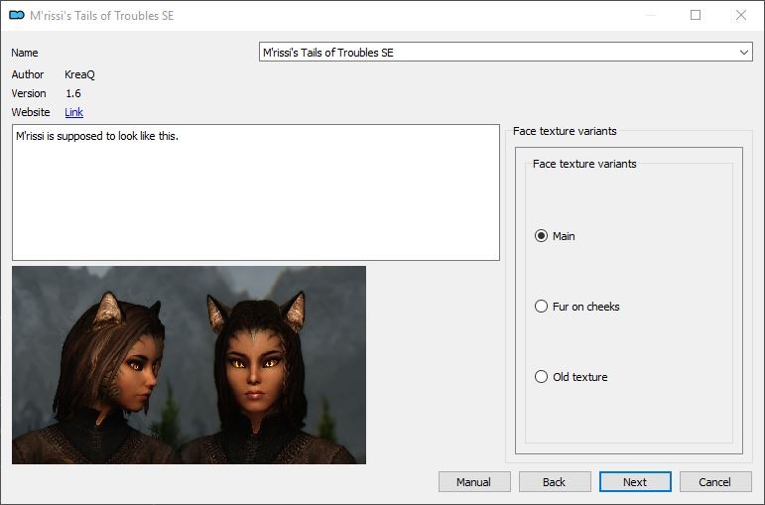Click the 'Website' label
This screenshot has width=765, height=505.
click(30, 112)
